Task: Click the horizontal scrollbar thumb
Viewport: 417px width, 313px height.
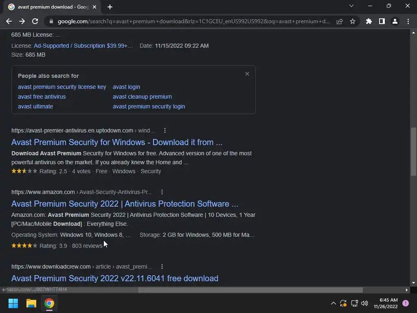Action: (x=250, y=290)
